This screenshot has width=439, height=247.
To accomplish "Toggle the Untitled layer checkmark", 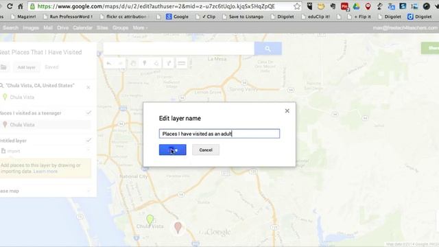I will point(88,140).
